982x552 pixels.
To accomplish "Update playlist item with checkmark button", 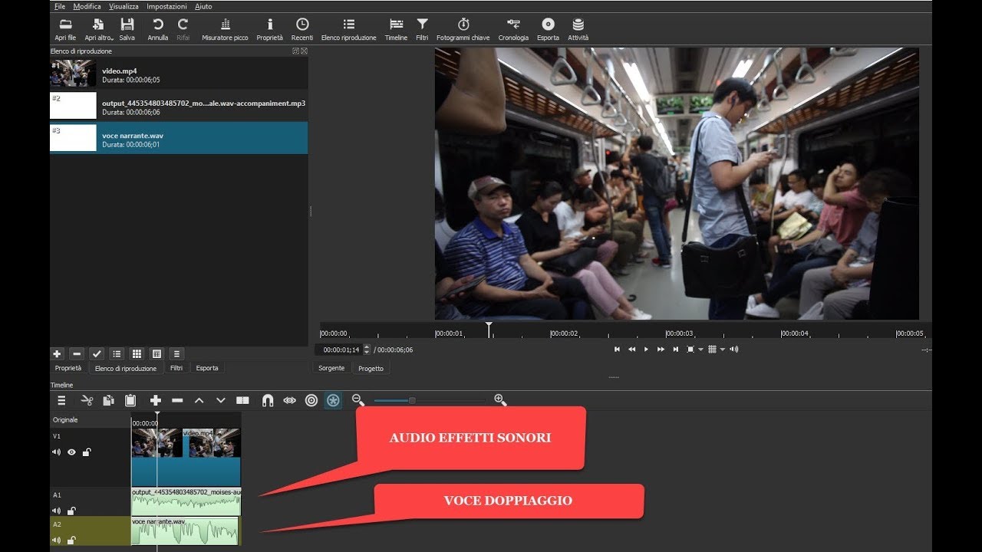I will pos(97,354).
